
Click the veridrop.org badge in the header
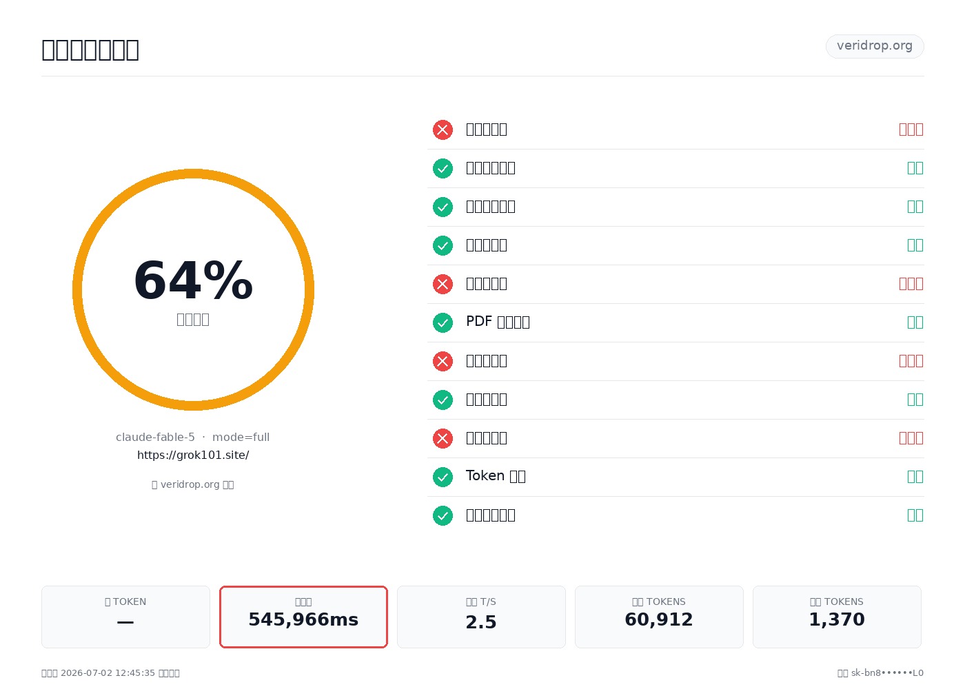coord(875,46)
